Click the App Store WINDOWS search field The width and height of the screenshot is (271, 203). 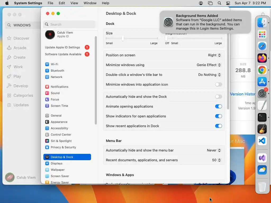pyautogui.click(x=23, y=25)
